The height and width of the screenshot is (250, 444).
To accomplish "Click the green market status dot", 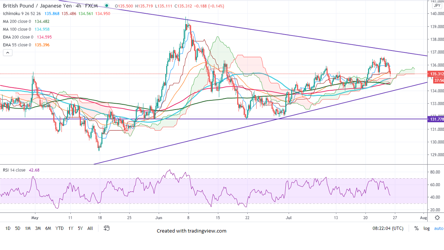I will point(107,5).
